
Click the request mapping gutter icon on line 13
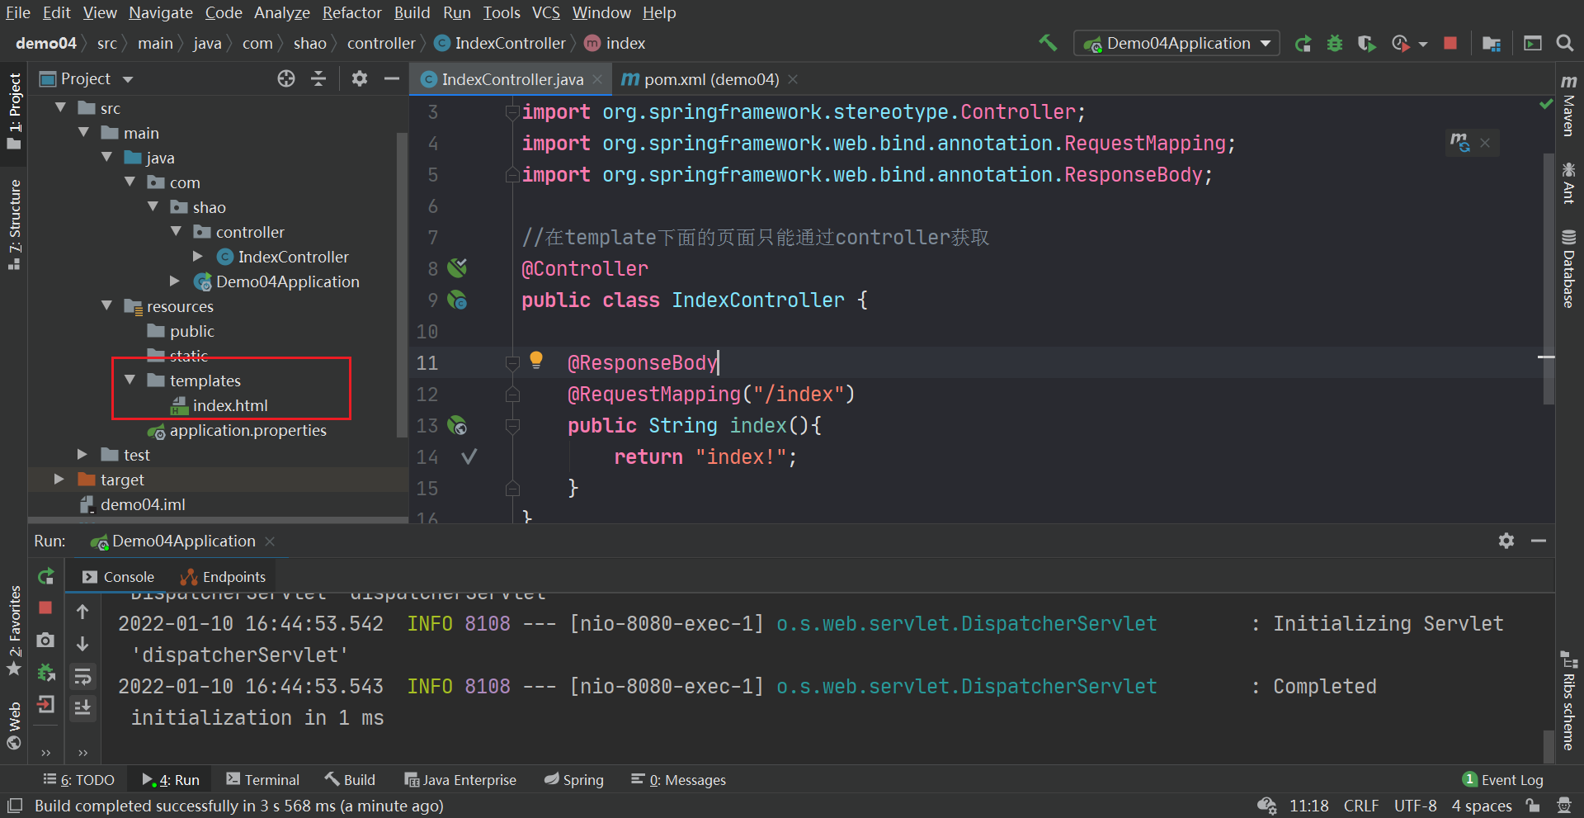(457, 425)
